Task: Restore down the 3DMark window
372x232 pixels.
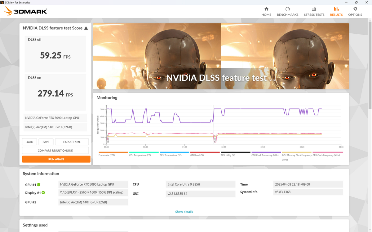Action: 356,2
